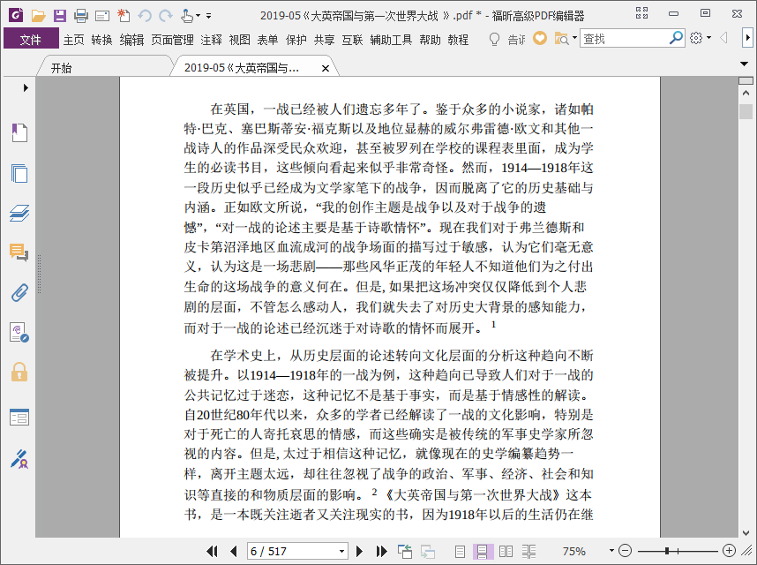Viewport: 757px width, 565px height.
Task: Switch to continuous facing view mode
Action: [528, 551]
